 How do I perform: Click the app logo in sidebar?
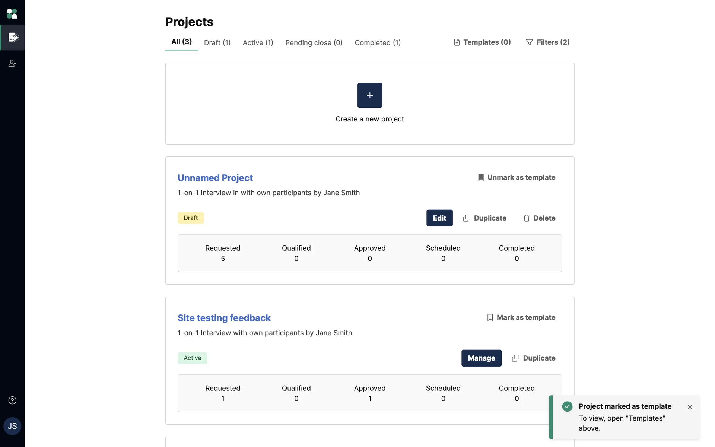coord(12,14)
